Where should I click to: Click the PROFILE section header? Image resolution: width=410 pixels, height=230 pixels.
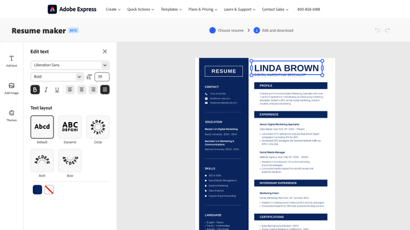click(x=291, y=86)
